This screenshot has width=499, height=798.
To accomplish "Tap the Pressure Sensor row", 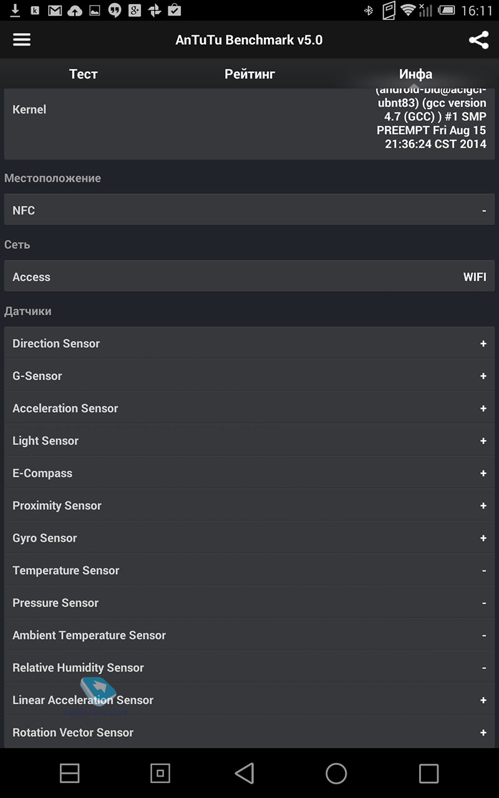I will tap(249, 603).
